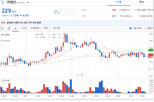Open the 1시간 time interval dropdown
This screenshot has width=154, height=102.
point(25,28)
